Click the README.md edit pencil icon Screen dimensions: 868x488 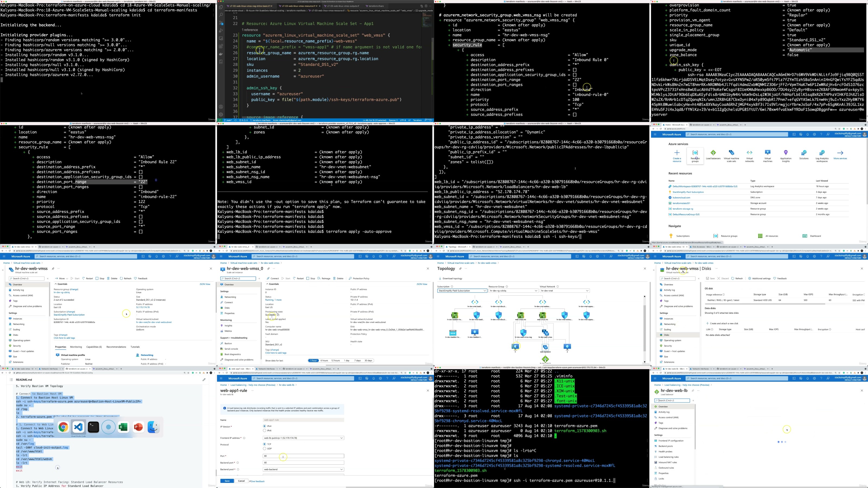(x=204, y=380)
